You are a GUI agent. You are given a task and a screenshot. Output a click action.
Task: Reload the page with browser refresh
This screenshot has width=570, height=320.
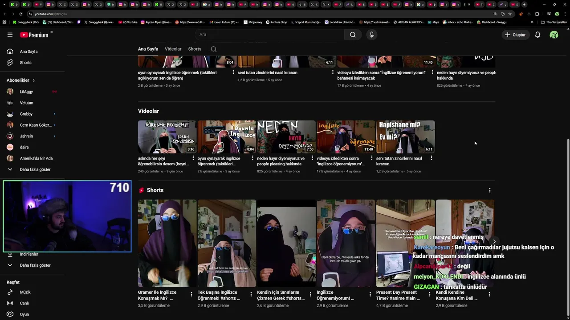pos(20,14)
